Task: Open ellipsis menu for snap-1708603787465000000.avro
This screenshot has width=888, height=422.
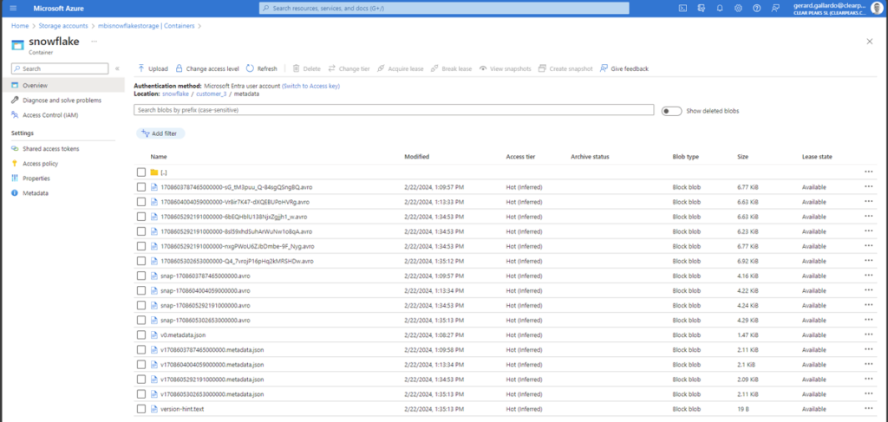Action: [x=869, y=276]
